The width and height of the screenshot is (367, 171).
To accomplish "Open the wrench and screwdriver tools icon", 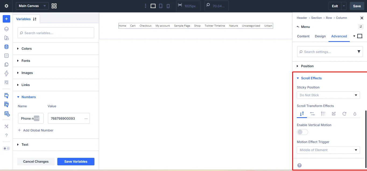I will coord(6,126).
